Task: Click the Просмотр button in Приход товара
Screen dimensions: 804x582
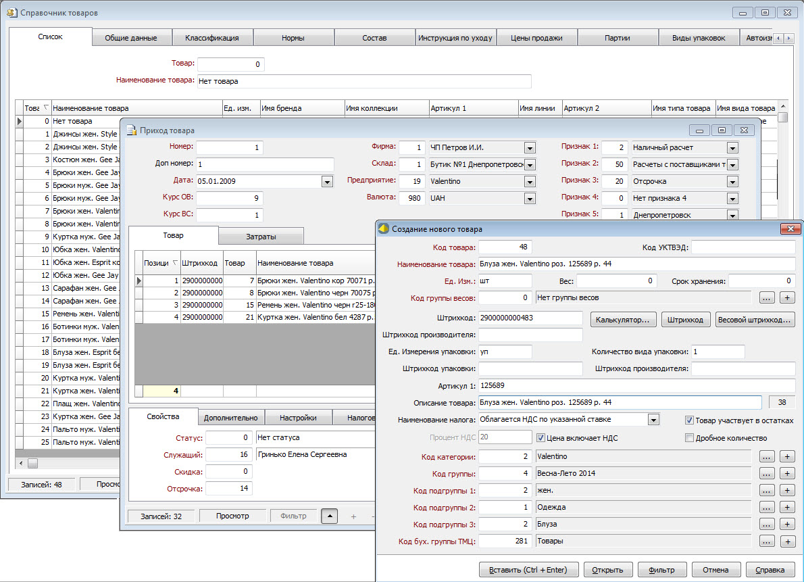Action: (x=232, y=516)
